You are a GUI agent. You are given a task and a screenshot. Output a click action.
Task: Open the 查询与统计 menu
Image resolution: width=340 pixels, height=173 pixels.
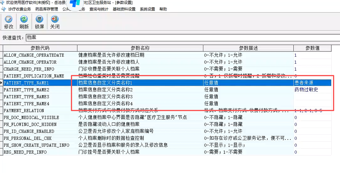99,9
